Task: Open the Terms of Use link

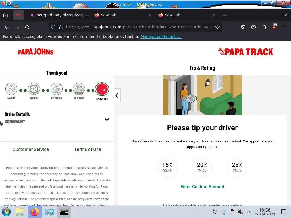Action: click(88, 149)
